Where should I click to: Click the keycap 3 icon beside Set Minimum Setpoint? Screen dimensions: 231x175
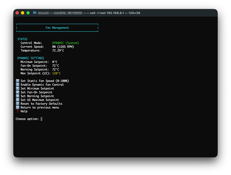tap(17, 89)
